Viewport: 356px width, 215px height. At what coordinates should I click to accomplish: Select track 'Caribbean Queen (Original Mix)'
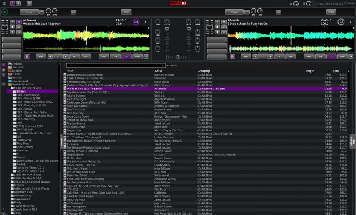pos(86,103)
